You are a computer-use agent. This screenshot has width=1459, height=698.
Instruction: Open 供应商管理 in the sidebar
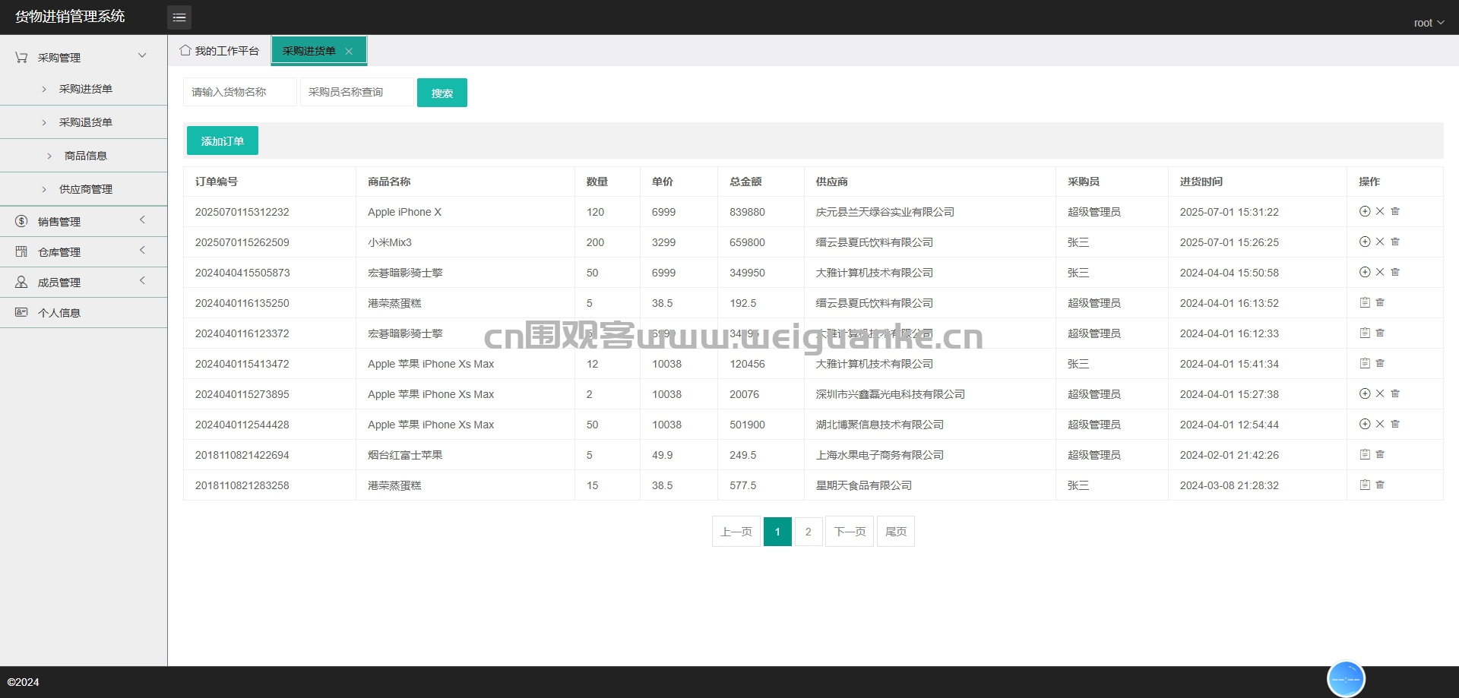tap(85, 189)
